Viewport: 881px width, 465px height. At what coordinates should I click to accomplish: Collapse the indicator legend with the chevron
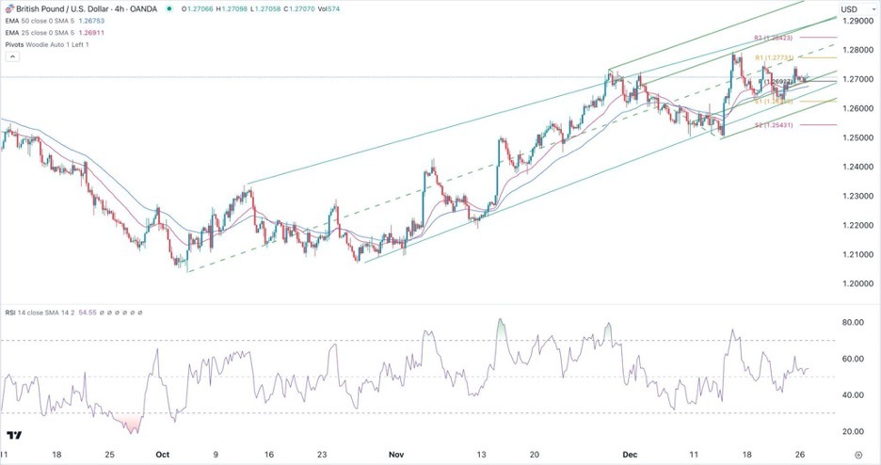coord(12,56)
